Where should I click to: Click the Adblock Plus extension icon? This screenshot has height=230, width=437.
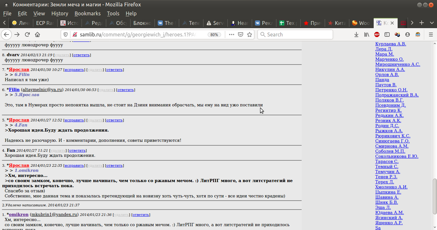(x=377, y=34)
